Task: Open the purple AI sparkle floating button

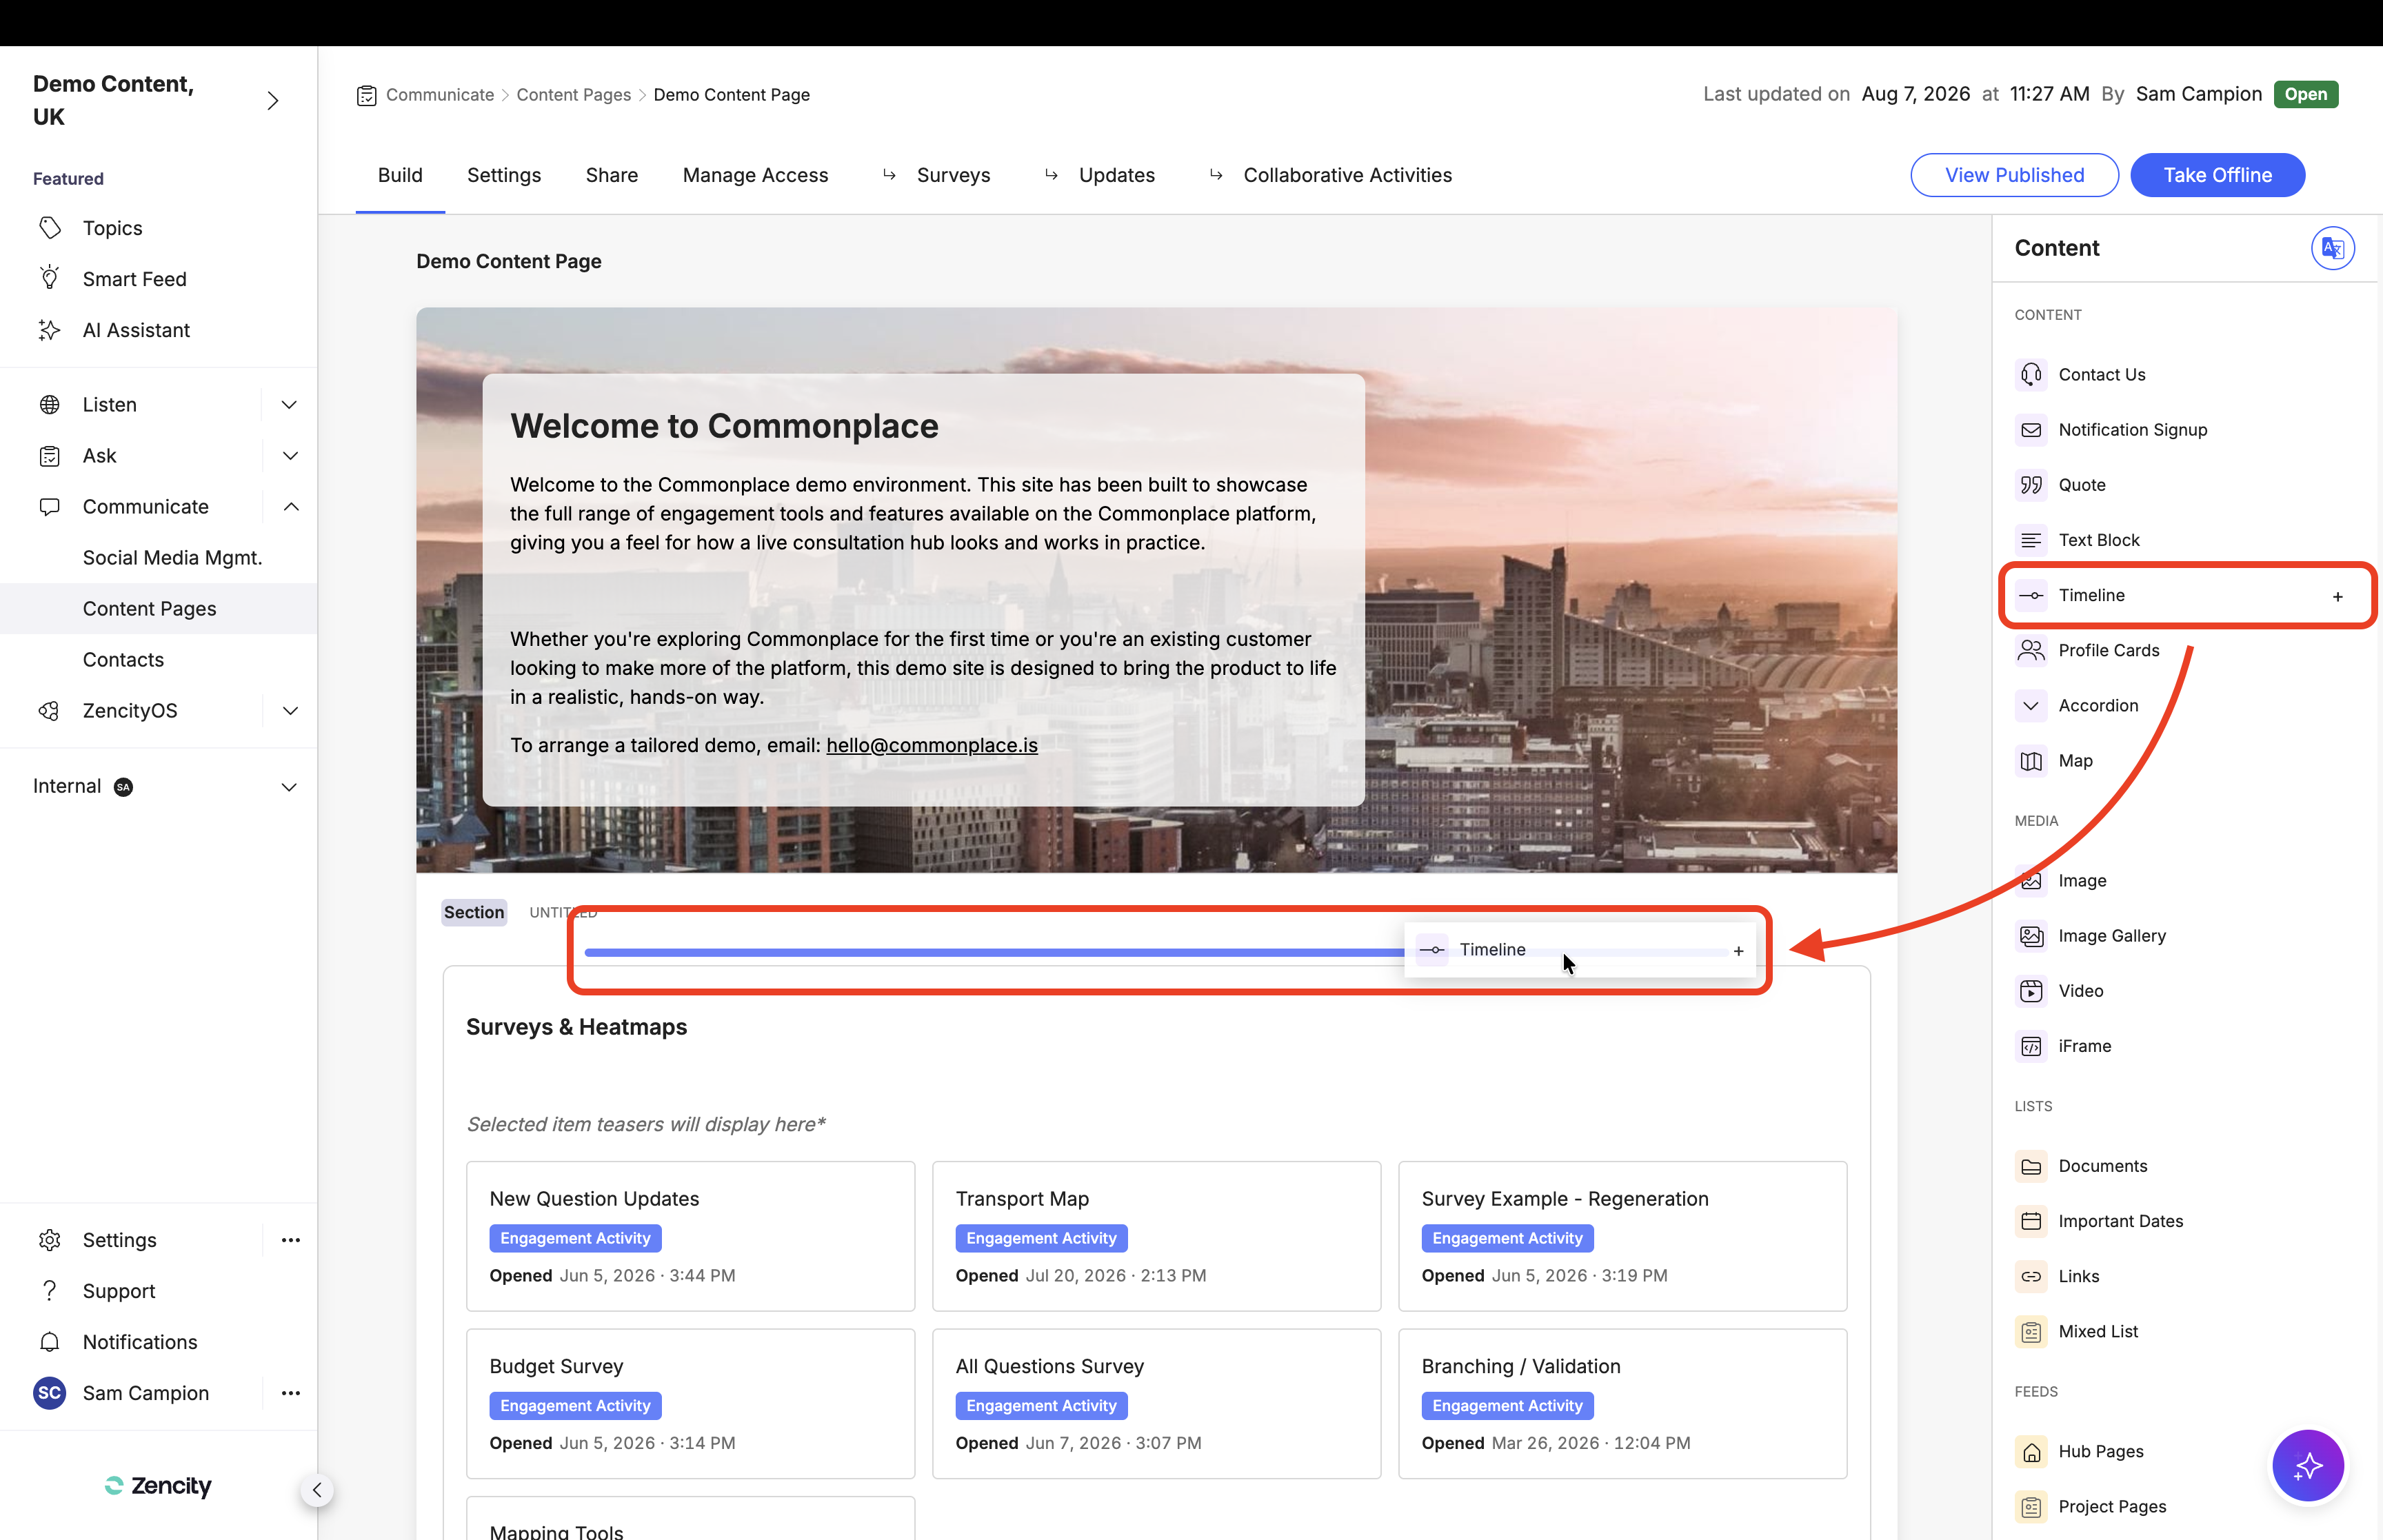Action: pos(2308,1466)
